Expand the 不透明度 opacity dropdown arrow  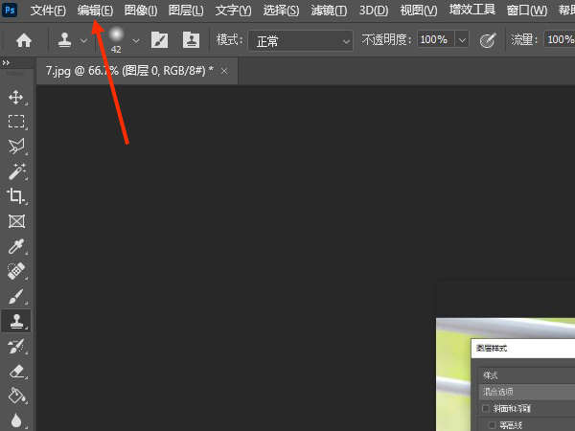(462, 40)
